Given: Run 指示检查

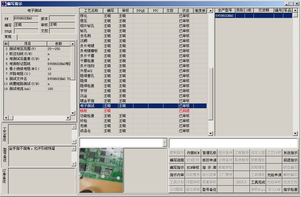Looking at the screenshot, I should (x=290, y=190).
